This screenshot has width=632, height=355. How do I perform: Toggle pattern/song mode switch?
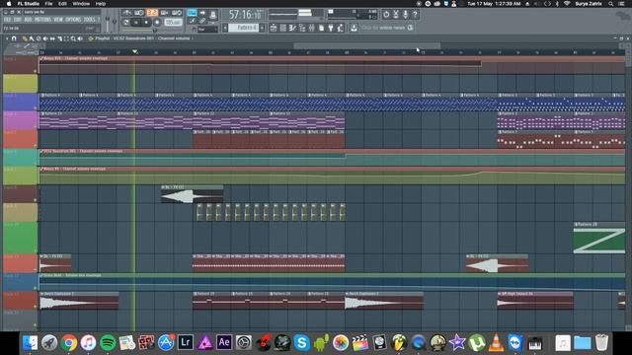pyautogui.click(x=125, y=22)
